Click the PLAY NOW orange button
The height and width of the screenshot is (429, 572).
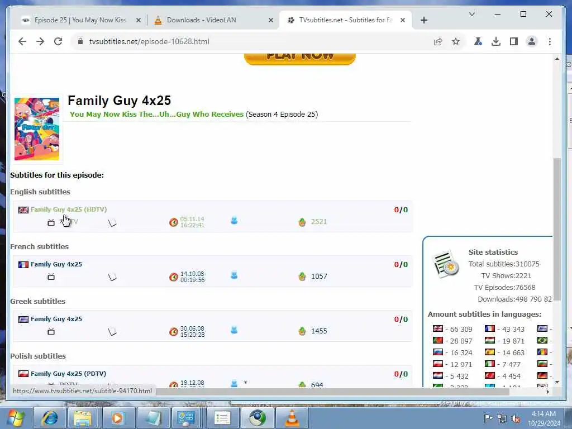(299, 58)
